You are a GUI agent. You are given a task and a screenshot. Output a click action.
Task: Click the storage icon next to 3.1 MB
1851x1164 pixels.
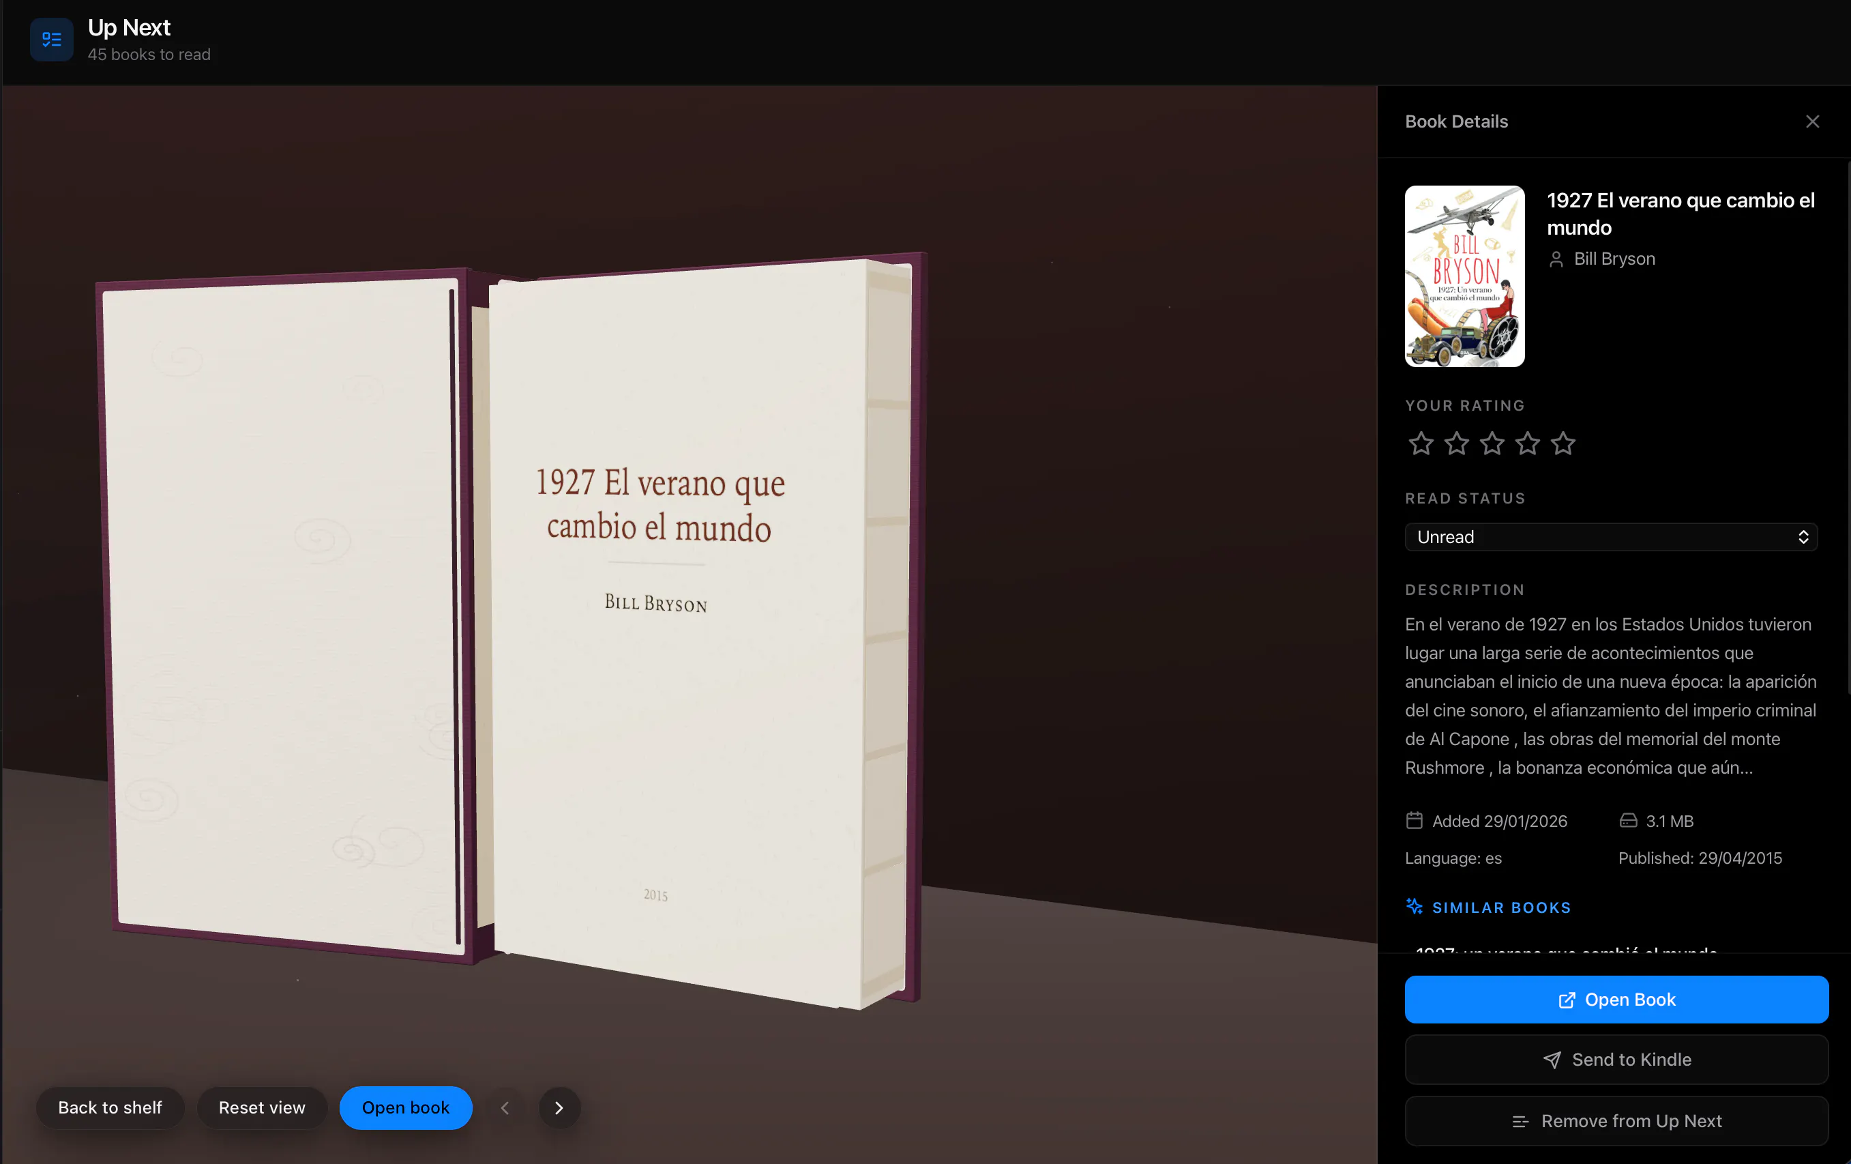[x=1627, y=820]
